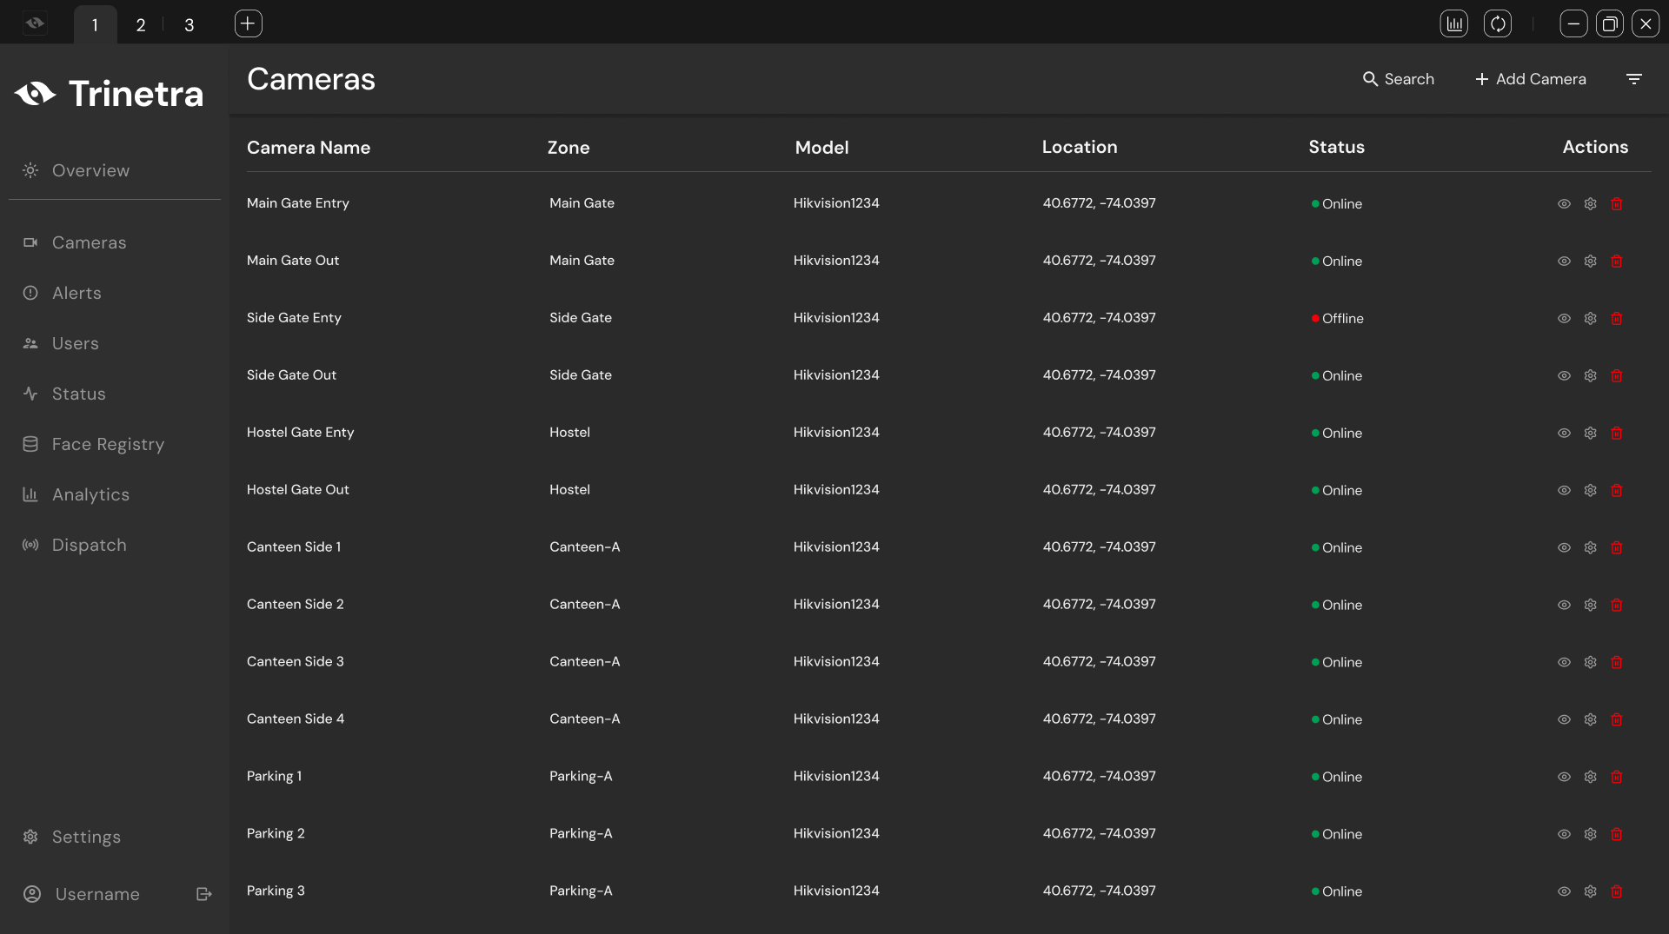Click the refresh icon in title bar
1669x934 pixels.
[x=1497, y=24]
